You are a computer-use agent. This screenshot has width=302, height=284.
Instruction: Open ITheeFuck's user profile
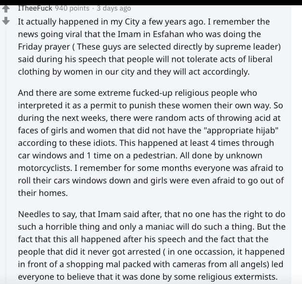[x=35, y=8]
